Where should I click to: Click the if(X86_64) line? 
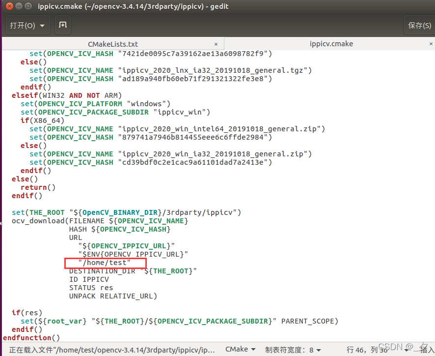pos(42,120)
